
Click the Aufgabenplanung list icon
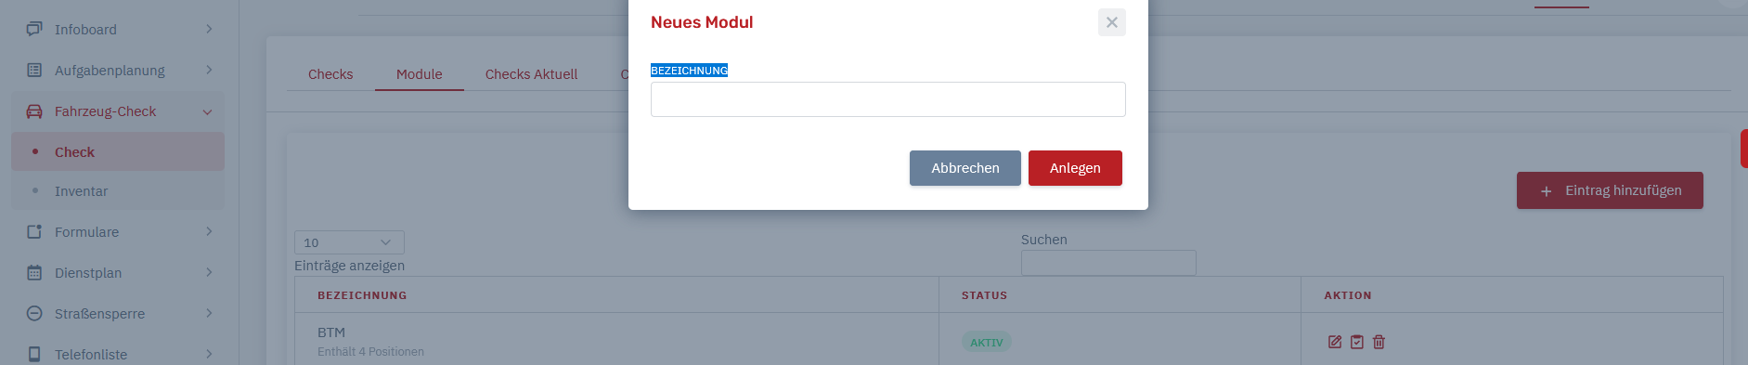pos(34,70)
